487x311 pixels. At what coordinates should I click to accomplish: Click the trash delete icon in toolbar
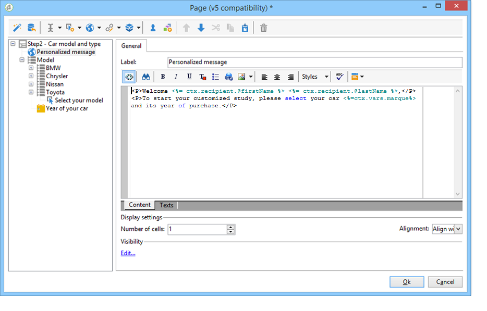[x=264, y=28]
